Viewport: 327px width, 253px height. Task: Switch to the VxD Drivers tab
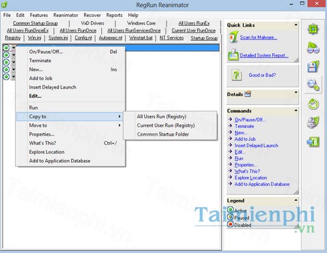click(x=92, y=23)
